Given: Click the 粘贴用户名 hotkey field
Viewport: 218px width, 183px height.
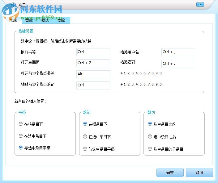Looking at the screenshot, I should tap(178, 52).
